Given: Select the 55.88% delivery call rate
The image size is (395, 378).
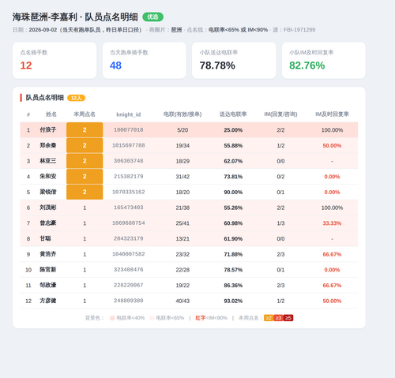Looking at the screenshot, I should coord(233,145).
